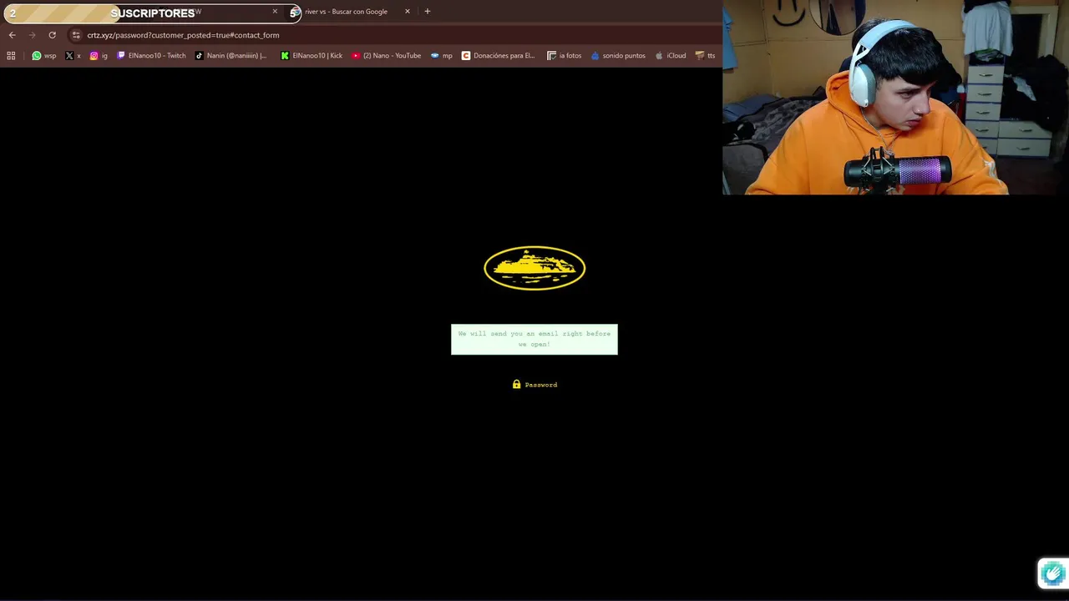1069x601 pixels.
Task: Reload the current page
Action: point(52,35)
